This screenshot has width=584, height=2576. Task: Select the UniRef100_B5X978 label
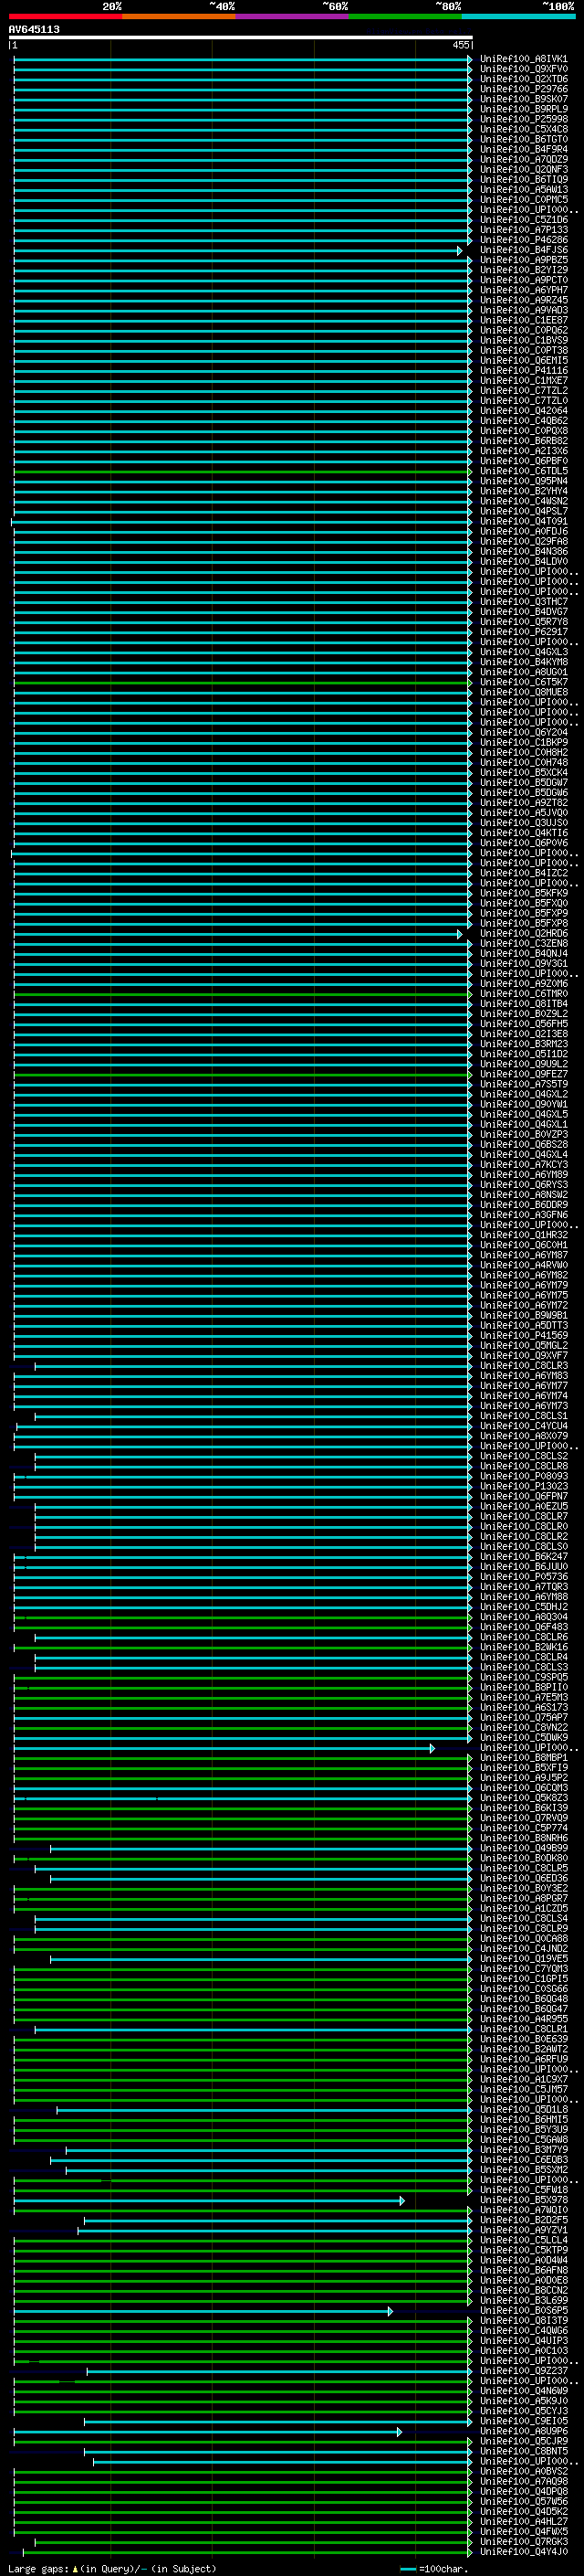(523, 2200)
